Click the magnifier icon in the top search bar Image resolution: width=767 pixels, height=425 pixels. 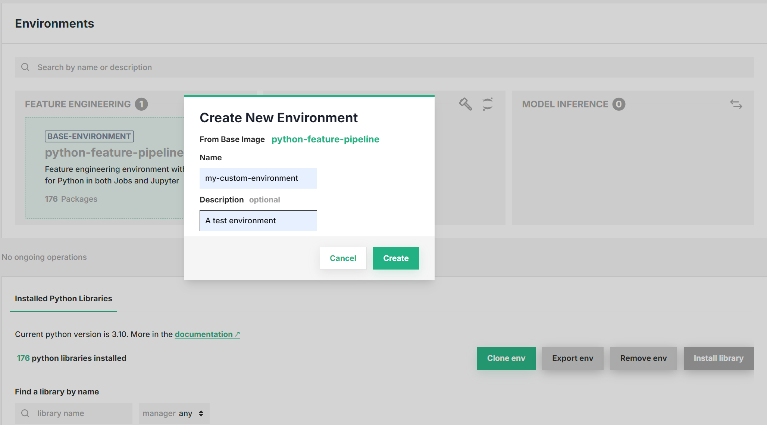(25, 67)
